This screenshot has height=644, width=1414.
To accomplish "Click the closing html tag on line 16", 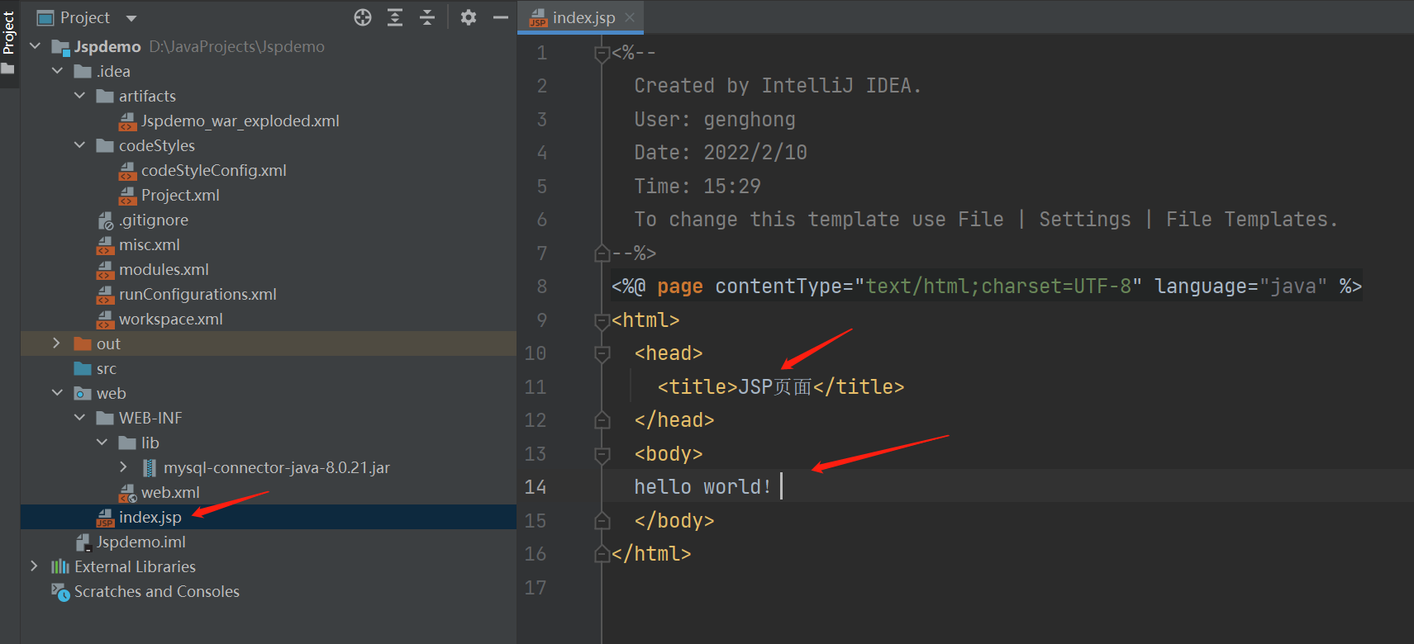I will pyautogui.click(x=651, y=554).
